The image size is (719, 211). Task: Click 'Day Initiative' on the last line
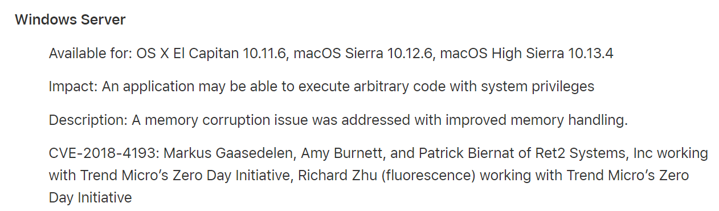[90, 198]
